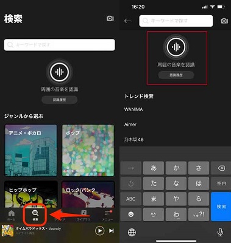Tap the か key on keyboard

pos(176,168)
